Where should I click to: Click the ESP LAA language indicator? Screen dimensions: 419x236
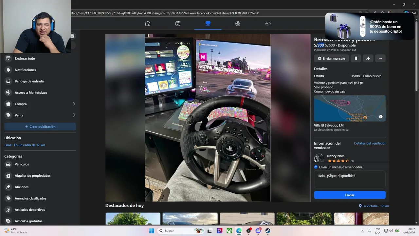pos(378,231)
